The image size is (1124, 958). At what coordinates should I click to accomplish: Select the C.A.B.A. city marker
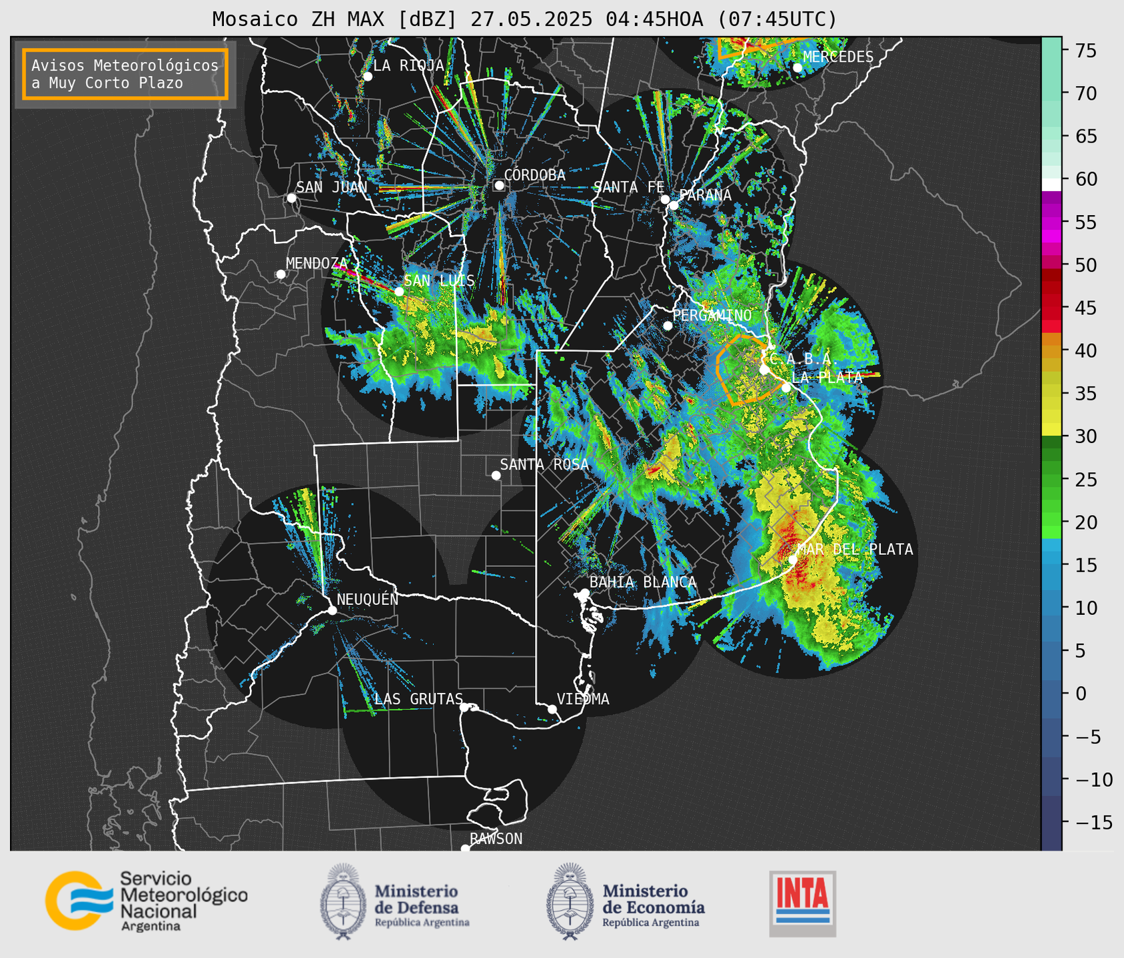(764, 370)
